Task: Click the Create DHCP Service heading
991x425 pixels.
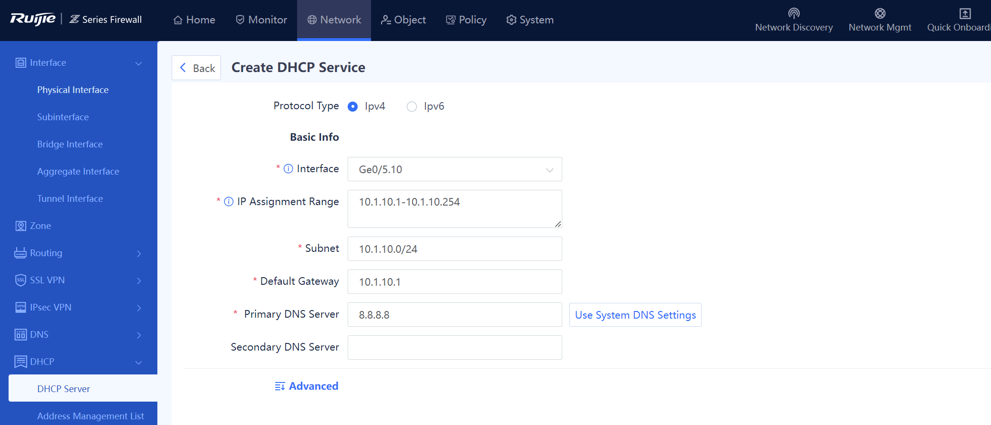Action: tap(299, 67)
